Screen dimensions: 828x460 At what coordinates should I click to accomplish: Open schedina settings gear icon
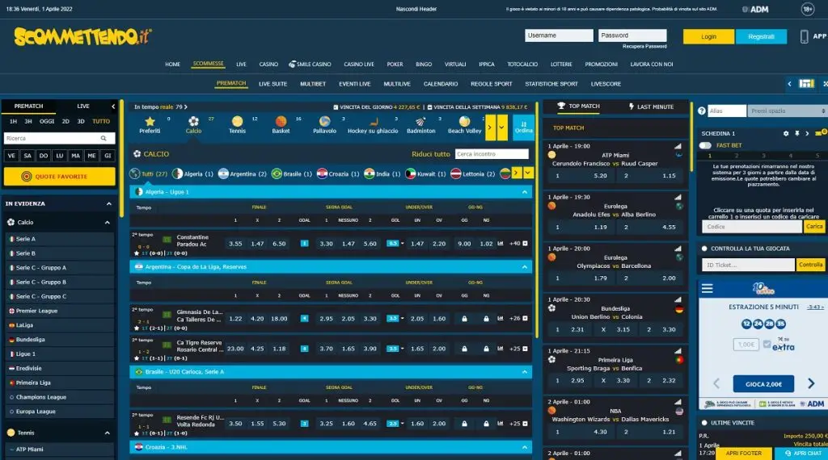[x=786, y=133]
